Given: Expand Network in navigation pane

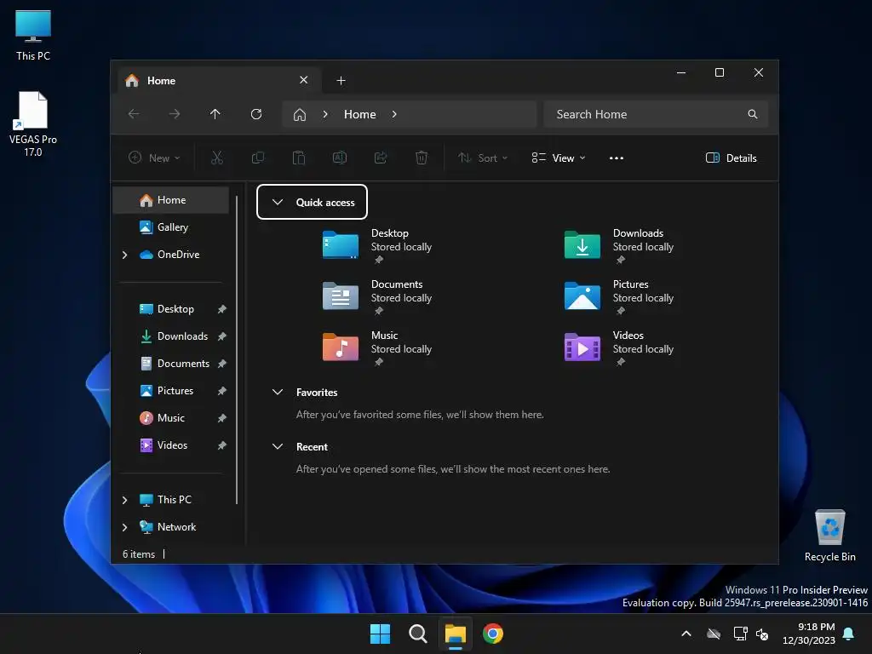Looking at the screenshot, I should pos(124,527).
